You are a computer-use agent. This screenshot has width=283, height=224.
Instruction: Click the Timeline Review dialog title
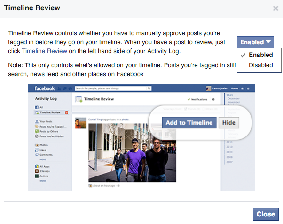tap(32, 8)
